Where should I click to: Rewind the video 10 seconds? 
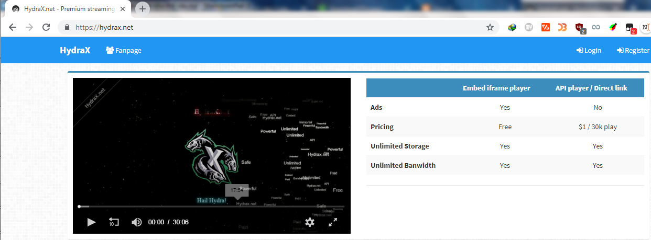click(x=114, y=222)
